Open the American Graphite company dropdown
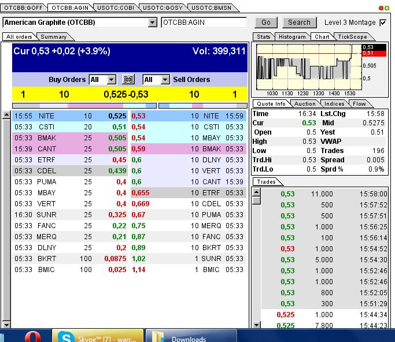 [x=153, y=23]
